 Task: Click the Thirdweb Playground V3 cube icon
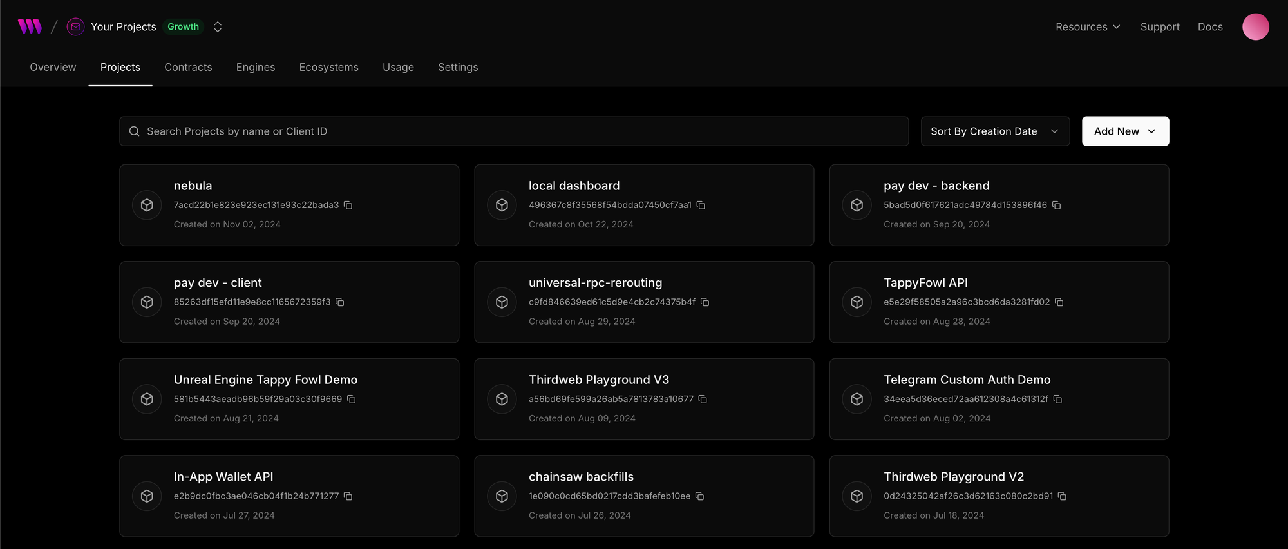(x=502, y=399)
